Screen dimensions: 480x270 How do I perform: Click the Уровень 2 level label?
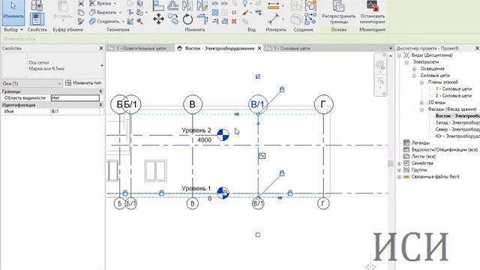coord(196,130)
